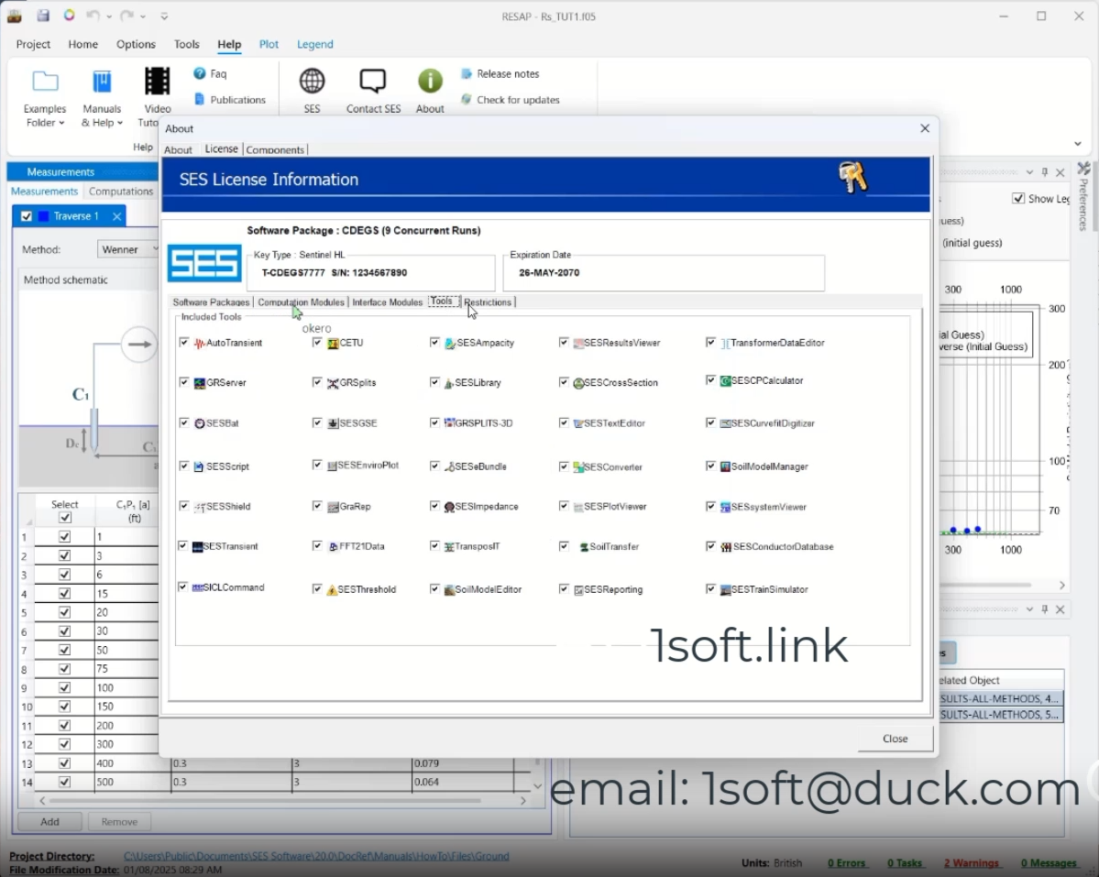
Task: Open the Redo history dropdown arrow
Action: (x=143, y=16)
